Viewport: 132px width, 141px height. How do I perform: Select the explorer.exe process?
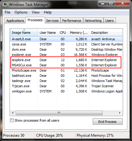coord(66,55)
